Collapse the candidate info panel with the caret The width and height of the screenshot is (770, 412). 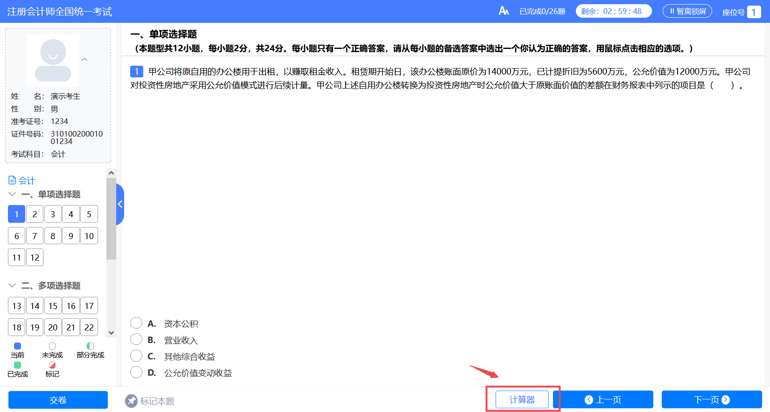pos(84,60)
